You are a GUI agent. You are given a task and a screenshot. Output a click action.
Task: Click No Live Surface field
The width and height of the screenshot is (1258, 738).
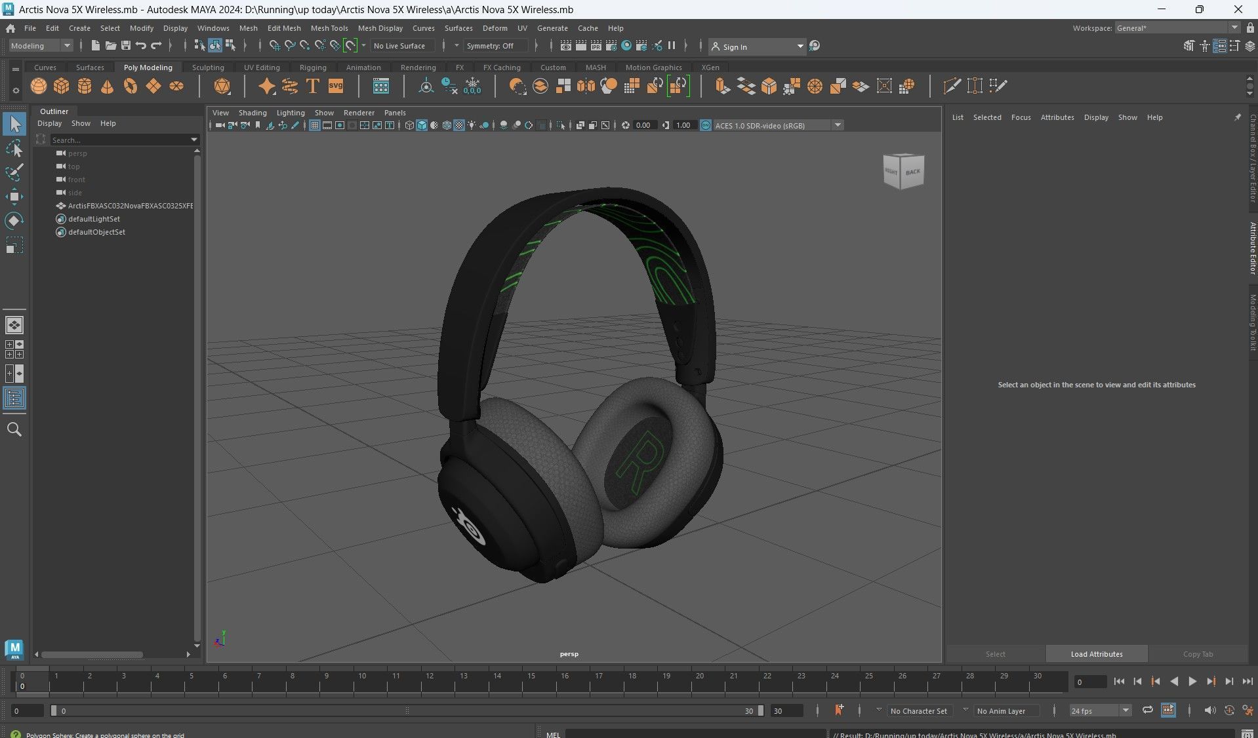[401, 46]
